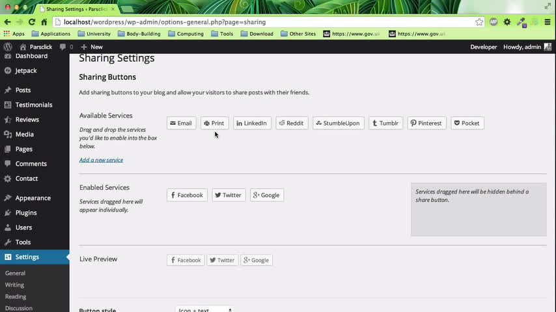
Task: Bookmark this page with the star icon
Action: pyautogui.click(x=479, y=22)
